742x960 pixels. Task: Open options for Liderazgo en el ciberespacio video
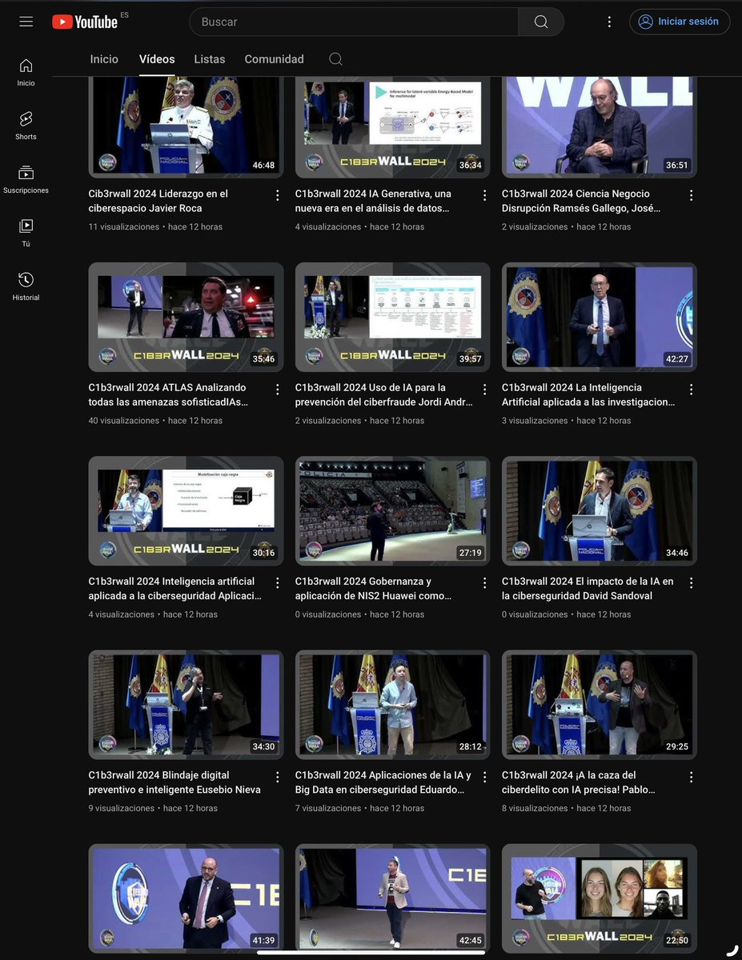pyautogui.click(x=278, y=195)
